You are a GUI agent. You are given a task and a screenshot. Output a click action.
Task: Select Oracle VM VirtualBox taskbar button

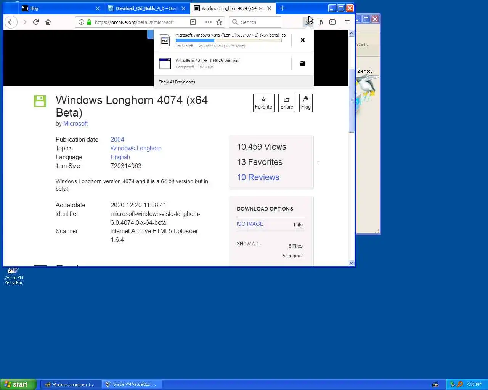pos(132,384)
